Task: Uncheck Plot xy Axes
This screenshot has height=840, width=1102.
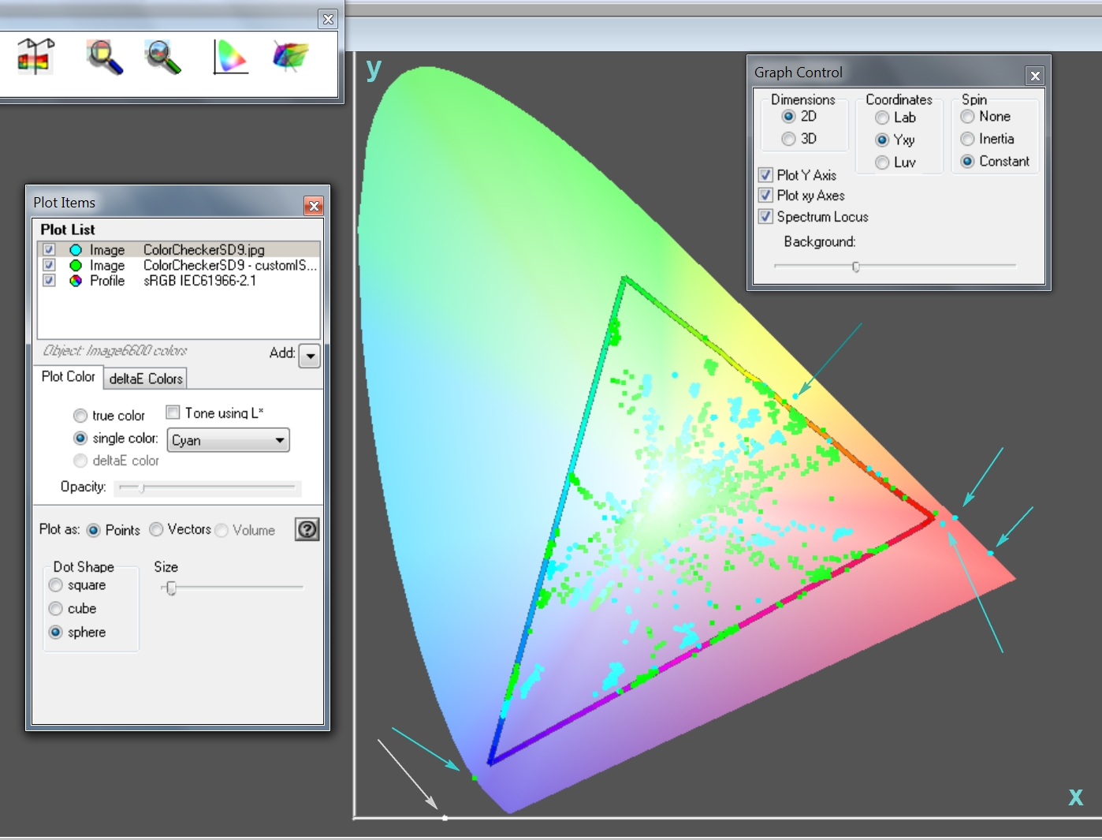Action: pyautogui.click(x=765, y=196)
